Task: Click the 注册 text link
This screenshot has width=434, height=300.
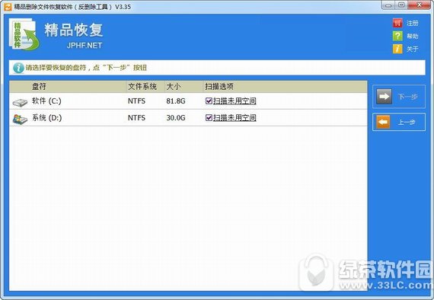Action: 412,24
